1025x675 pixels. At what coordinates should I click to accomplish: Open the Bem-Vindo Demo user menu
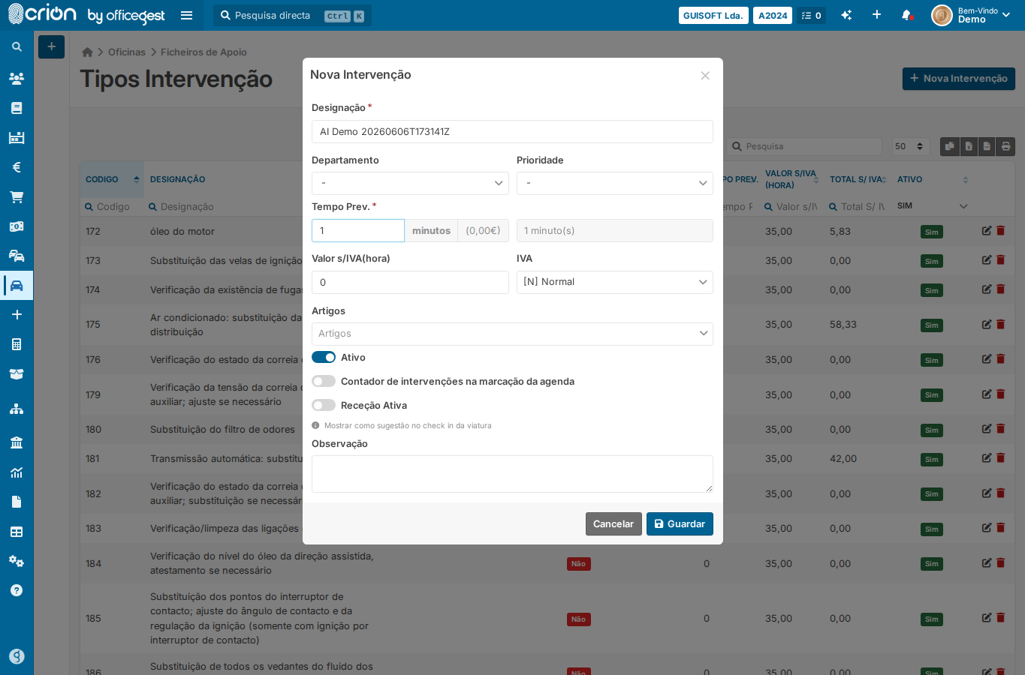pyautogui.click(x=972, y=15)
